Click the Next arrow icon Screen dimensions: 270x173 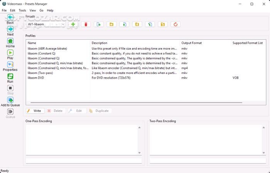click(x=10, y=29)
